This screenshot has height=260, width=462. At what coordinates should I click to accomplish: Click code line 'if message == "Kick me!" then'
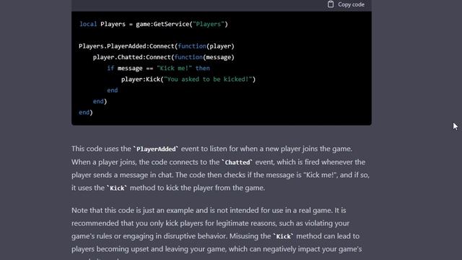pyautogui.click(x=158, y=69)
